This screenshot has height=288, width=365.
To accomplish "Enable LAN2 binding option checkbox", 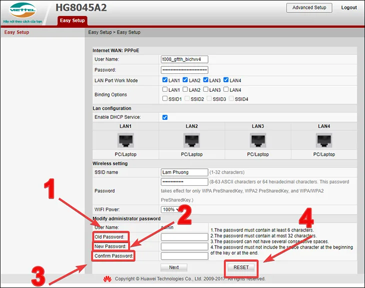I will [185, 89].
